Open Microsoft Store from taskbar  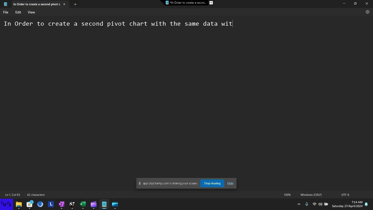pos(29,204)
